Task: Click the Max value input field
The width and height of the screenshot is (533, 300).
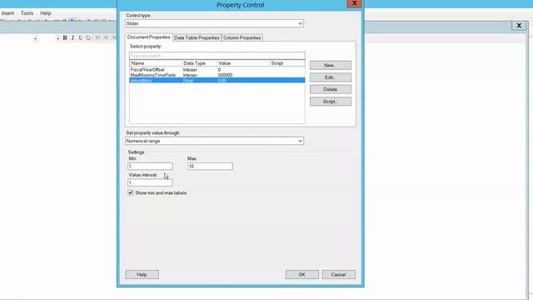Action: point(210,167)
